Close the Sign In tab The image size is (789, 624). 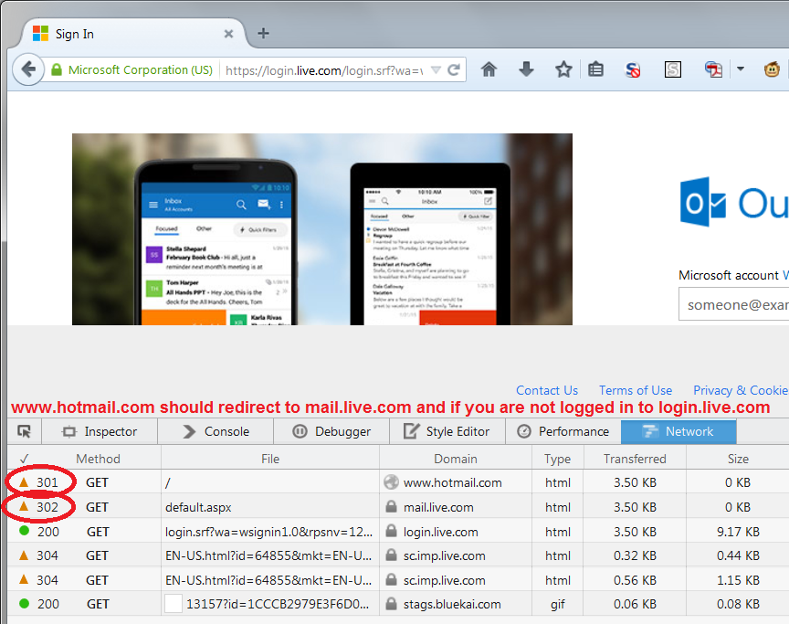point(228,34)
